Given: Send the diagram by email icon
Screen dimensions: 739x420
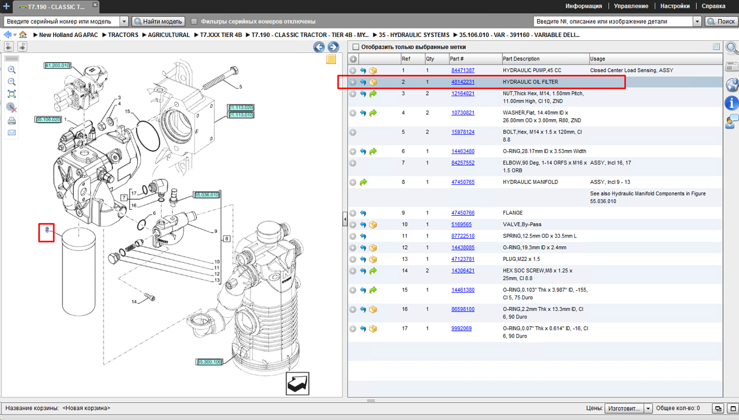Looking at the screenshot, I should click(x=12, y=132).
